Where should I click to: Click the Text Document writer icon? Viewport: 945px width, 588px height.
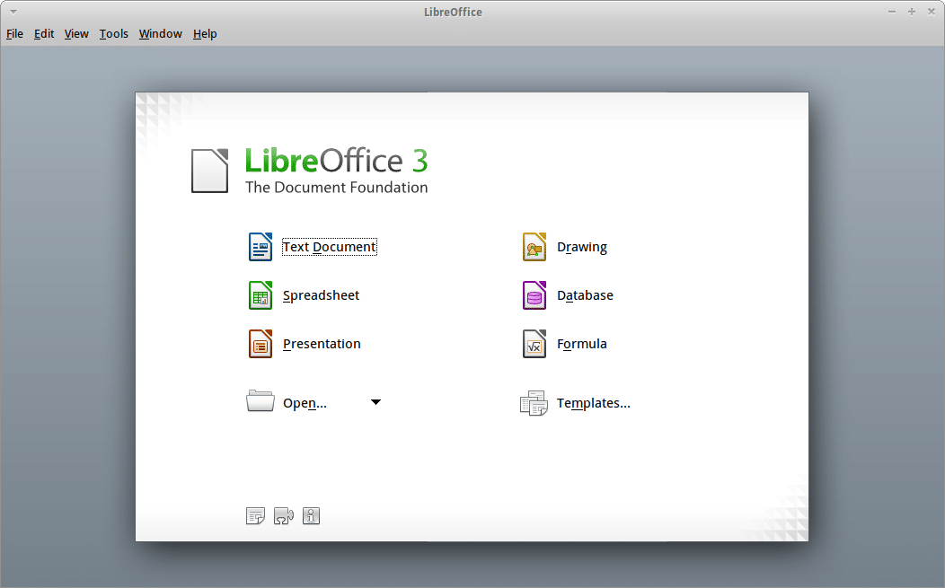(x=261, y=246)
